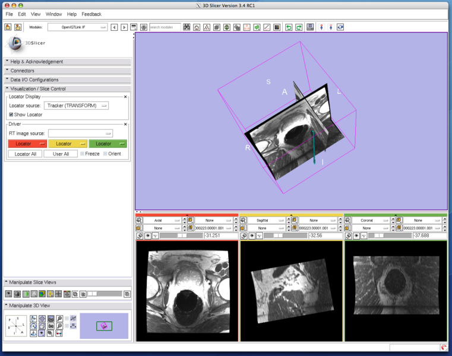Viewport: 452px width, 356px height.
Task: Toggle Sagittal slice visibility eye icon
Action: click(252, 236)
